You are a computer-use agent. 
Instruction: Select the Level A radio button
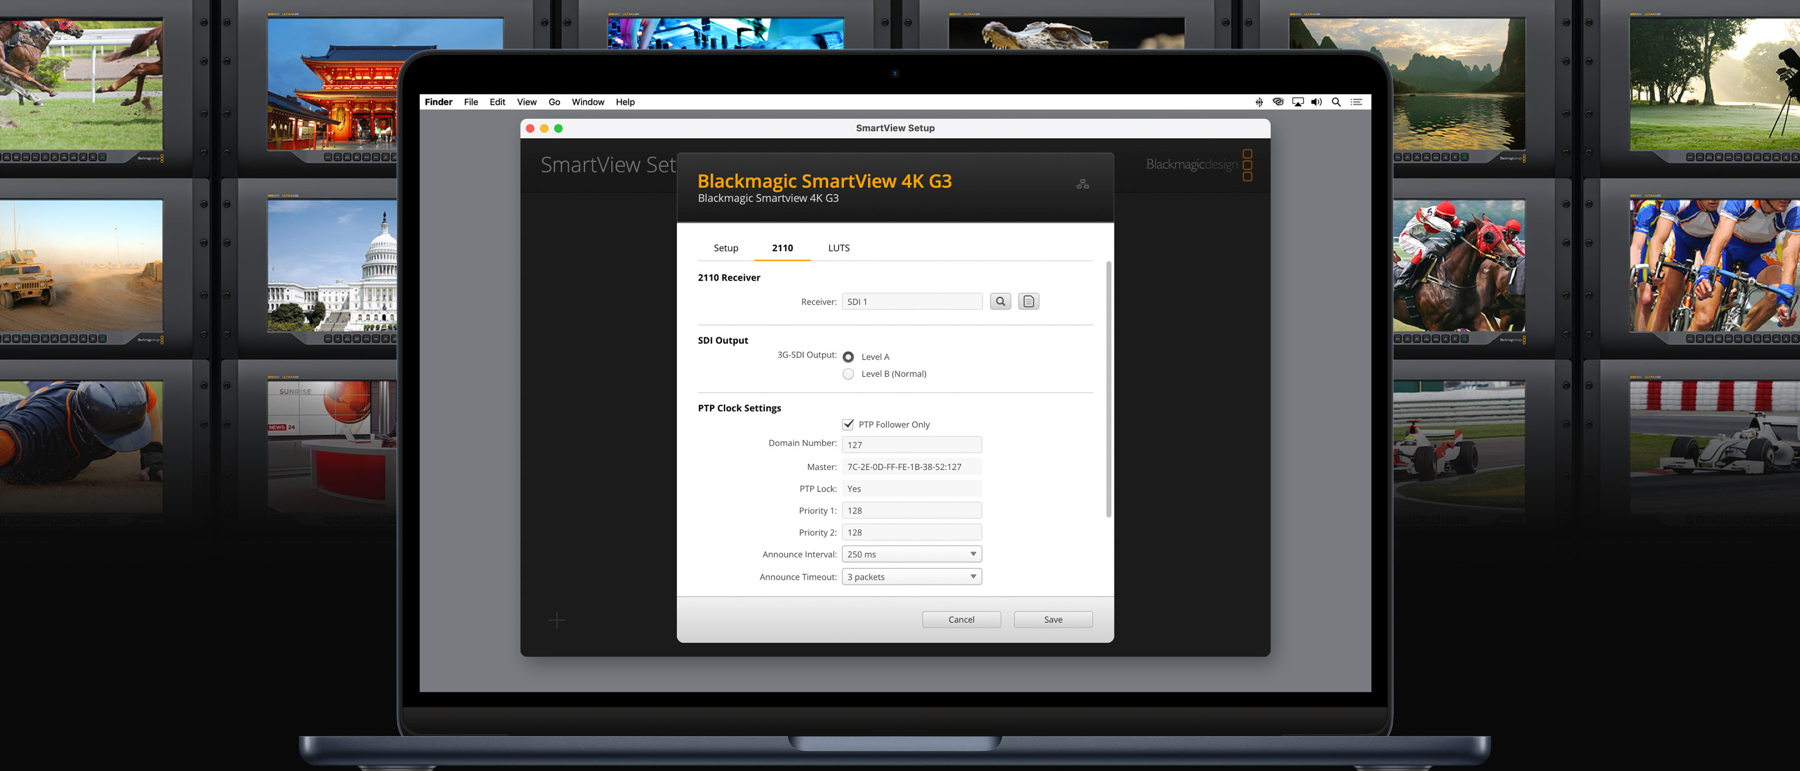(848, 357)
